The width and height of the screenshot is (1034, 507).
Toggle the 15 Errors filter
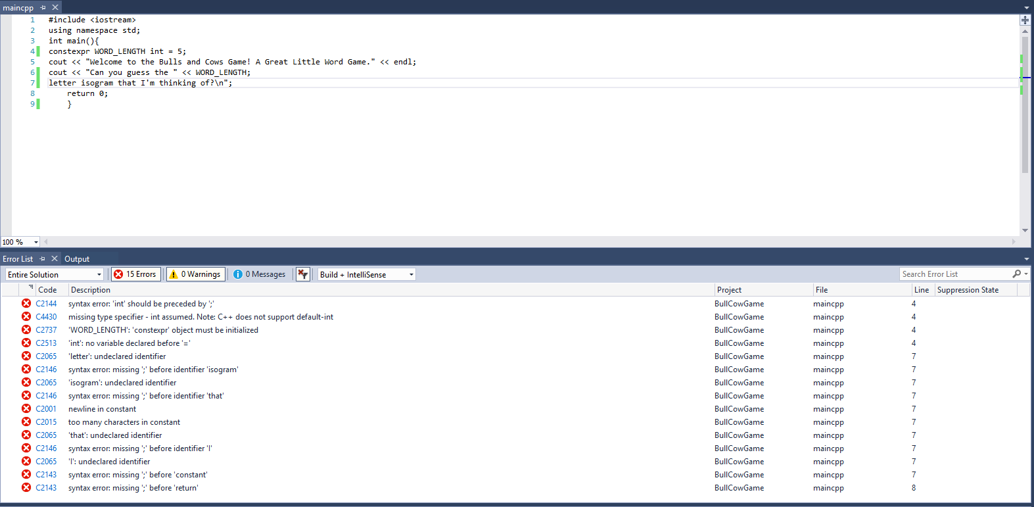135,274
